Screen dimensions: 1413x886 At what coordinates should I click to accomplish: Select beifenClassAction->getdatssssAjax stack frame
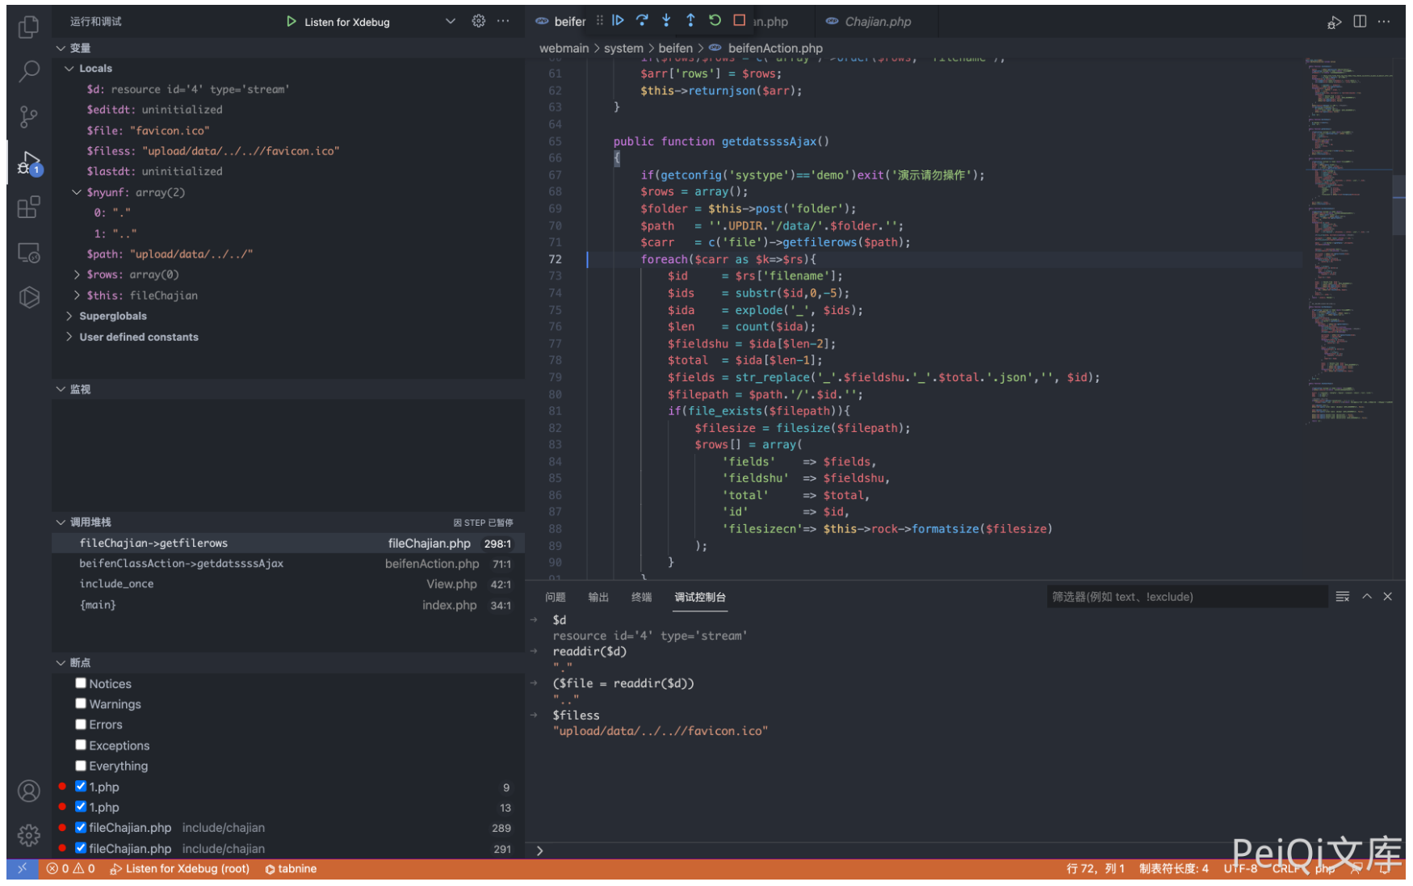[182, 564]
